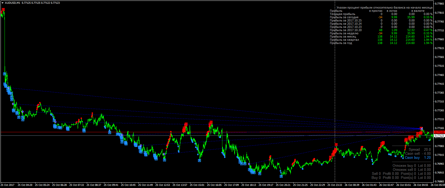Click the 'в валюте' column header
The width and height of the screenshot is (445, 188).
[x=418, y=11]
